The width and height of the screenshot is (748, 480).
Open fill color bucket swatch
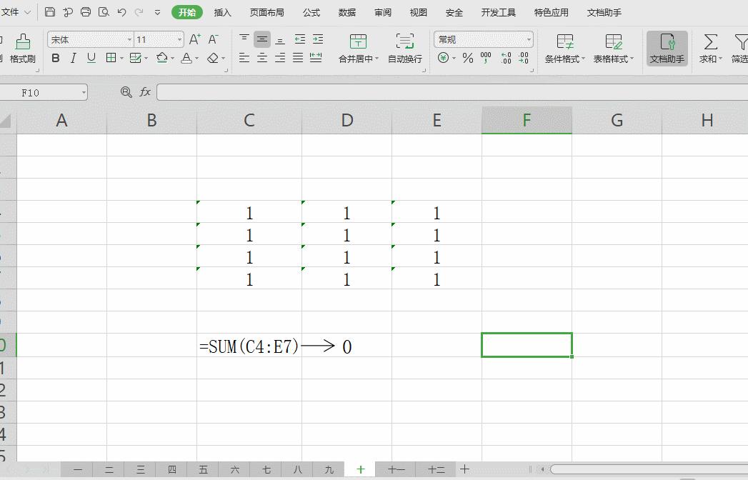162,58
